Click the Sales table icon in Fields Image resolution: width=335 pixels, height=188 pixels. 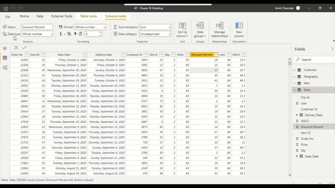299,90
